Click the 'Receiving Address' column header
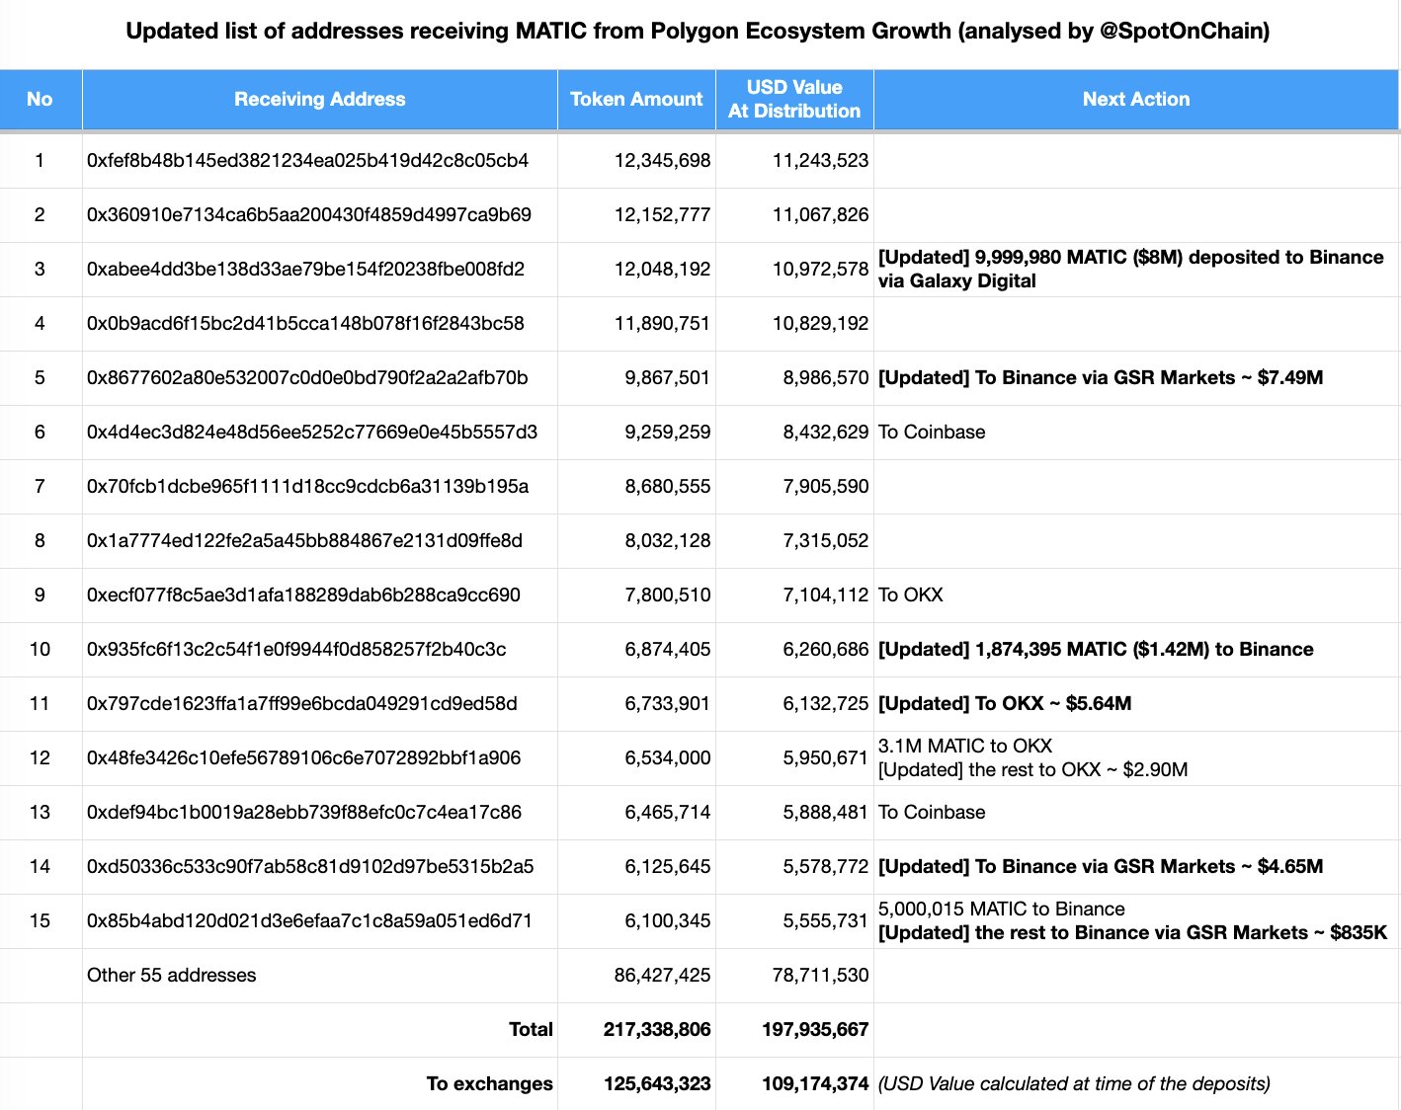This screenshot has width=1401, height=1110. pyautogui.click(x=319, y=99)
